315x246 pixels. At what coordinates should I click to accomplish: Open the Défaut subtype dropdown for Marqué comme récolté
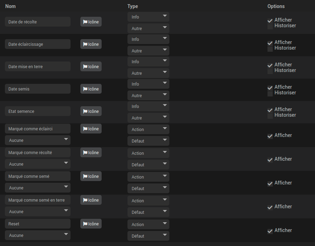tap(148, 165)
